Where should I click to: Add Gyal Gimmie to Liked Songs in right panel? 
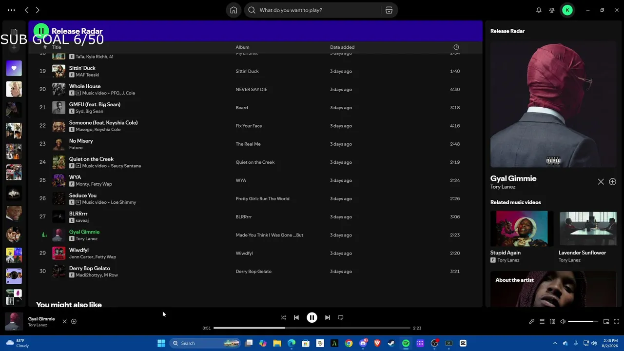pyautogui.click(x=612, y=182)
